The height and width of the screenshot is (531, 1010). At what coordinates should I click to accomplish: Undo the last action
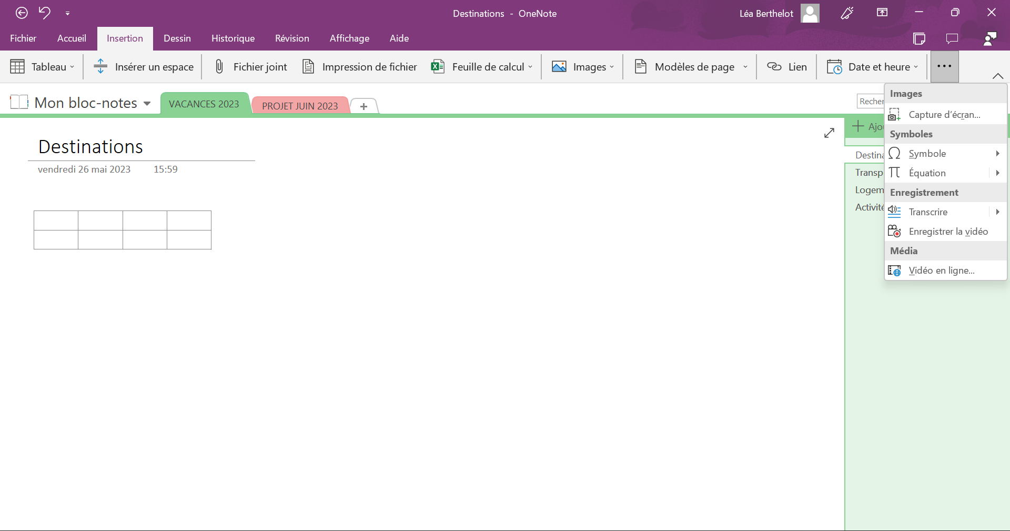45,13
